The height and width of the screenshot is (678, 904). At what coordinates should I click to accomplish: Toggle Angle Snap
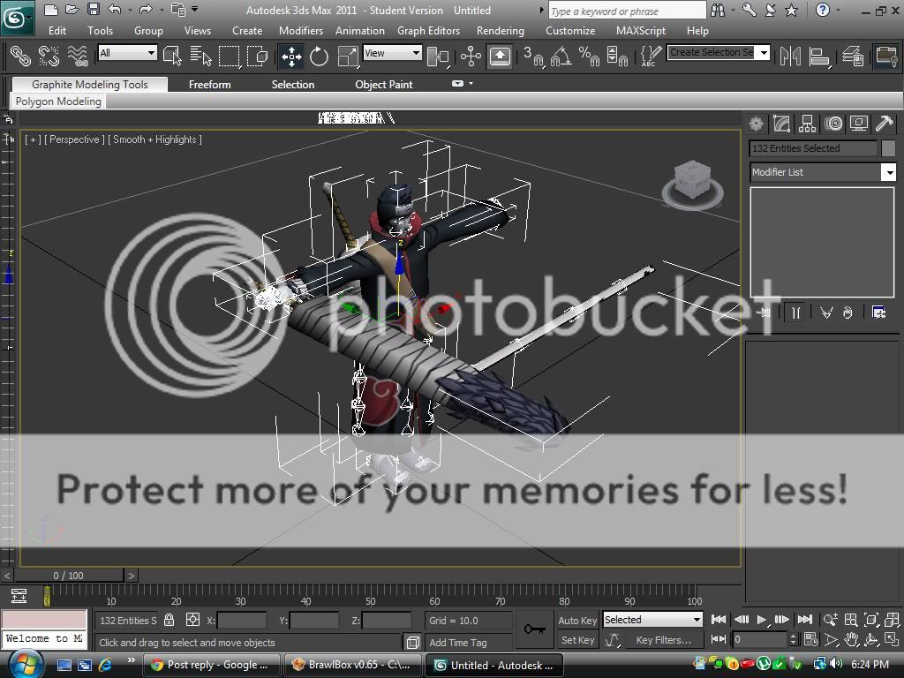click(561, 56)
